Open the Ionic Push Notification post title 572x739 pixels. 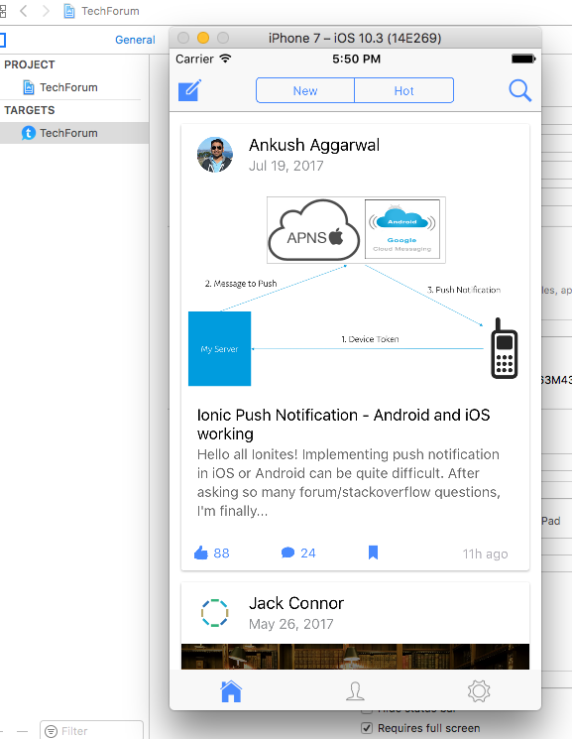tap(343, 425)
